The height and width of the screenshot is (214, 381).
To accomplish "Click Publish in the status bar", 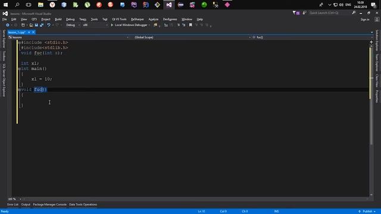I will pyautogui.click(x=367, y=212).
